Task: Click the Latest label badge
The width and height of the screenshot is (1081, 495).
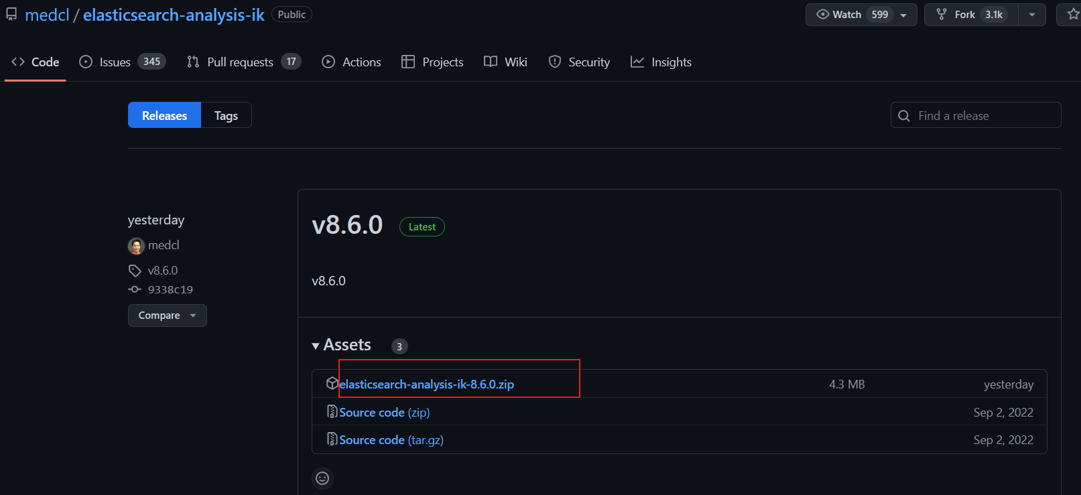Action: (x=422, y=227)
